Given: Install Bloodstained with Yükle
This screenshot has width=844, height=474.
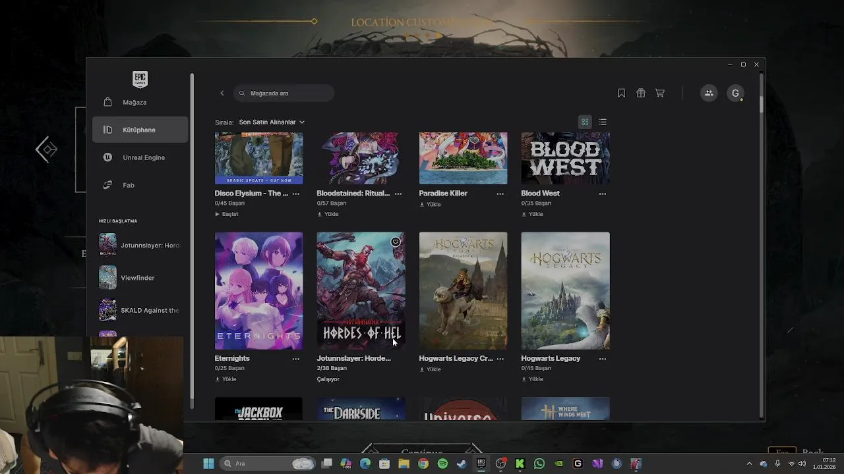Looking at the screenshot, I should 328,214.
